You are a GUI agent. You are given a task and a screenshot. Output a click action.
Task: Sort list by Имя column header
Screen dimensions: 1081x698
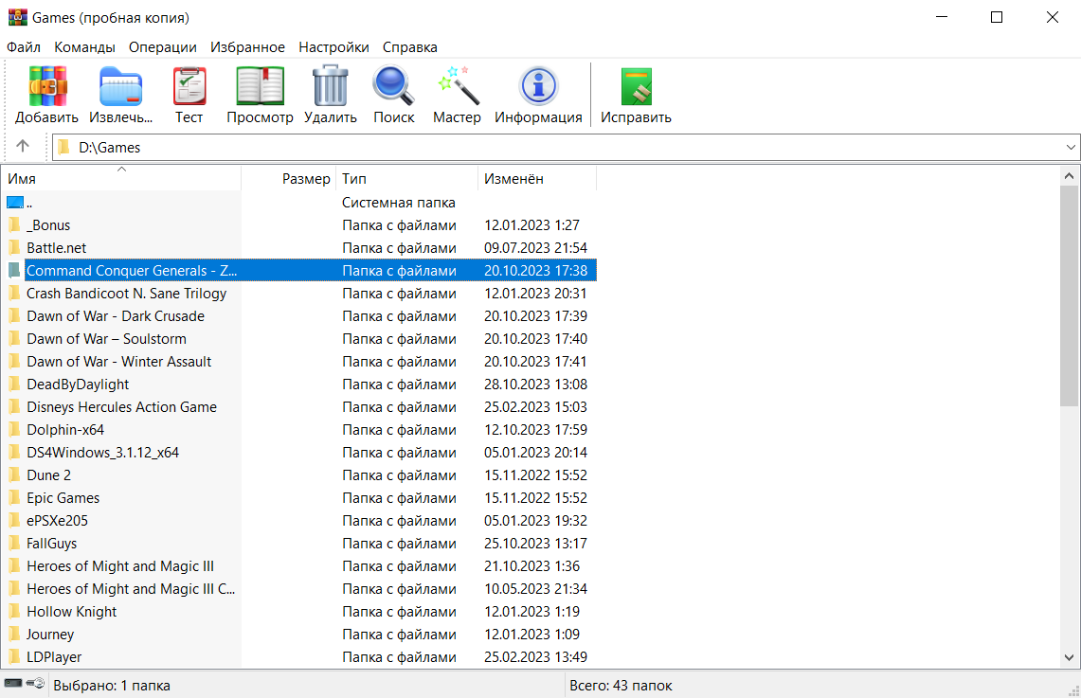pyautogui.click(x=120, y=178)
